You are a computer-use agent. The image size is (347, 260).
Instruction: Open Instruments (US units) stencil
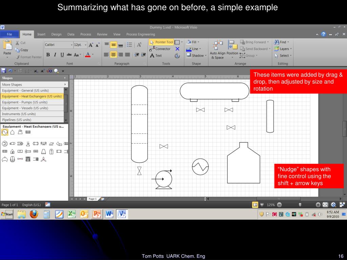click(x=32, y=114)
